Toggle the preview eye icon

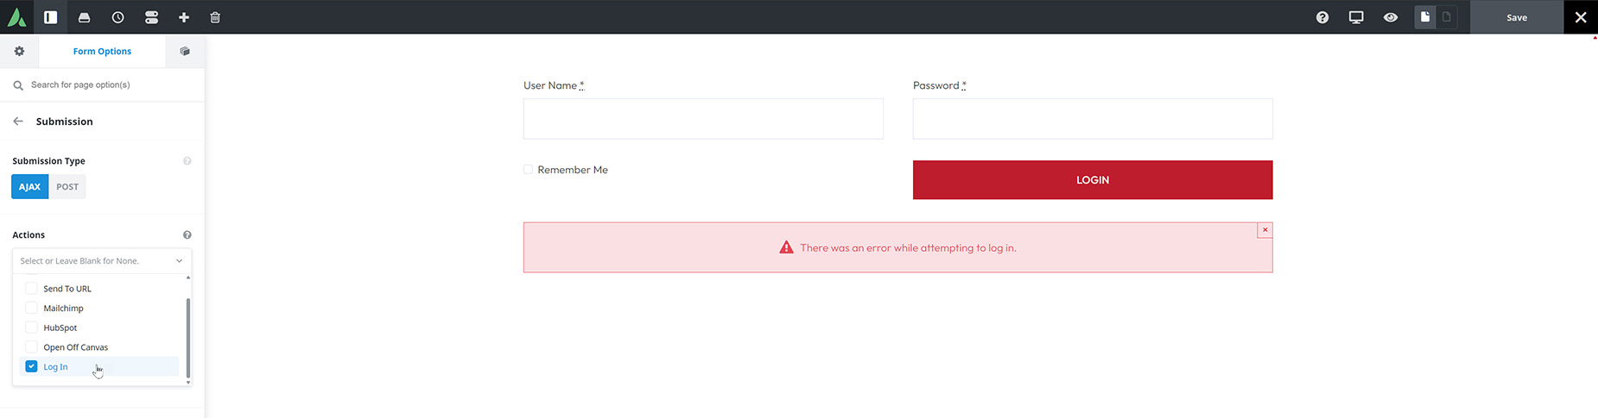click(x=1391, y=17)
